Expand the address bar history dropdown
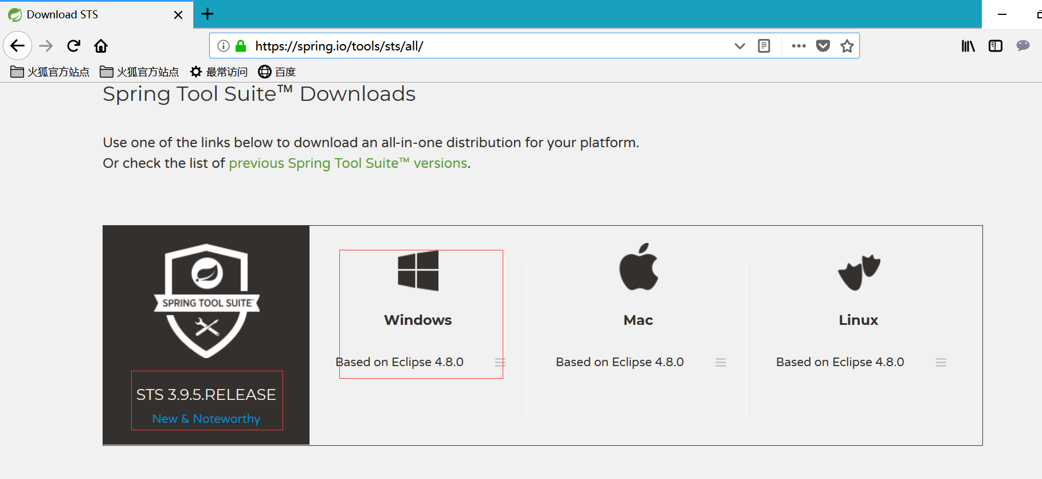The image size is (1042, 479). 739,46
